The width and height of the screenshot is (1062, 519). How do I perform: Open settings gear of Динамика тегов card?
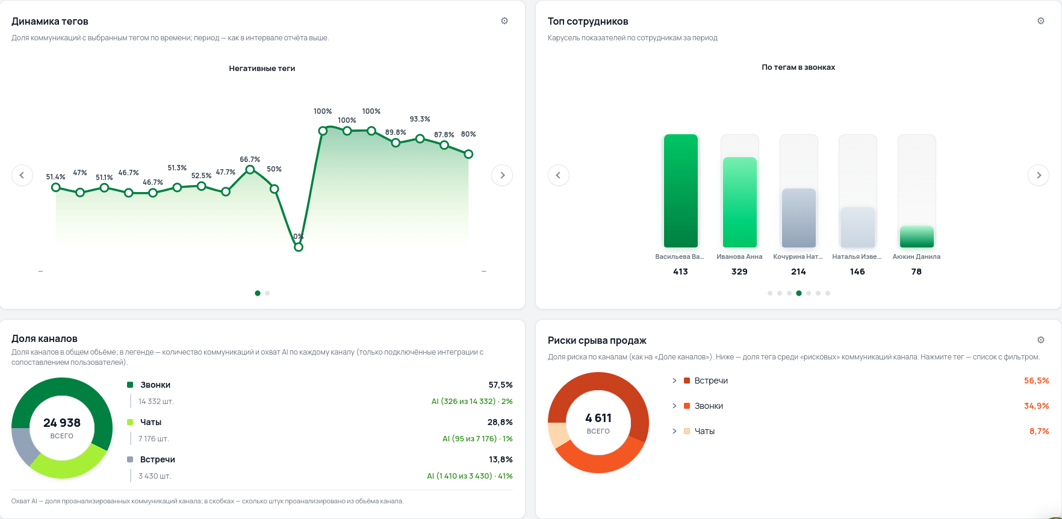point(505,21)
